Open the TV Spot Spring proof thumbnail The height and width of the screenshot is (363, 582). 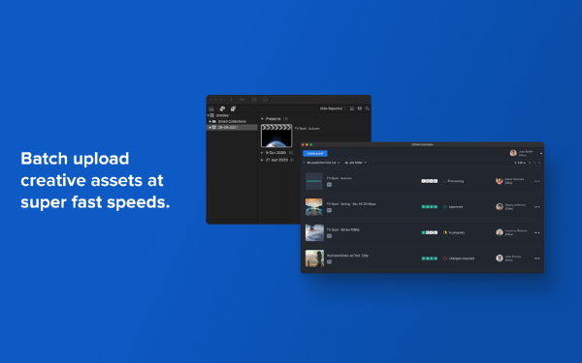tap(314, 207)
